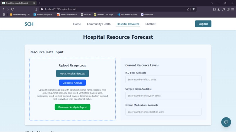The width and height of the screenshot is (236, 132).
Task: Open the Community Health nav item
Action: 99,24
